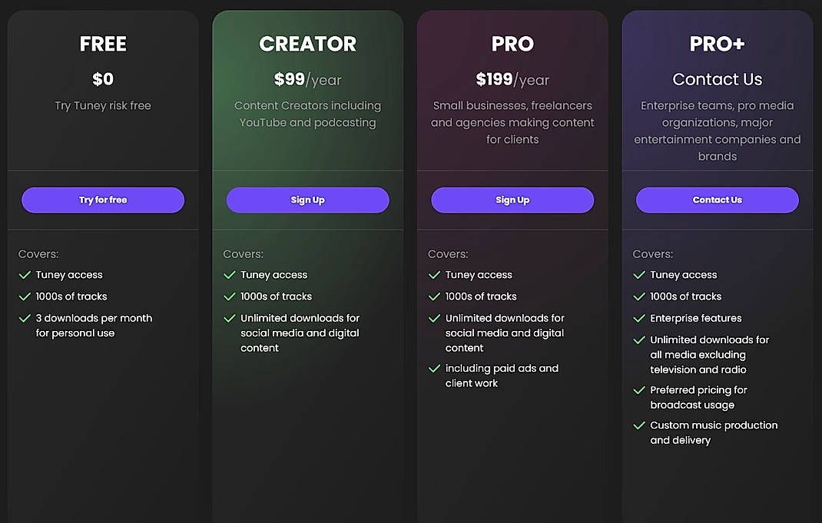Viewport: 822px width, 523px height.
Task: Click the checkmark beside Tuney access on FREE plan
Action: [x=24, y=274]
